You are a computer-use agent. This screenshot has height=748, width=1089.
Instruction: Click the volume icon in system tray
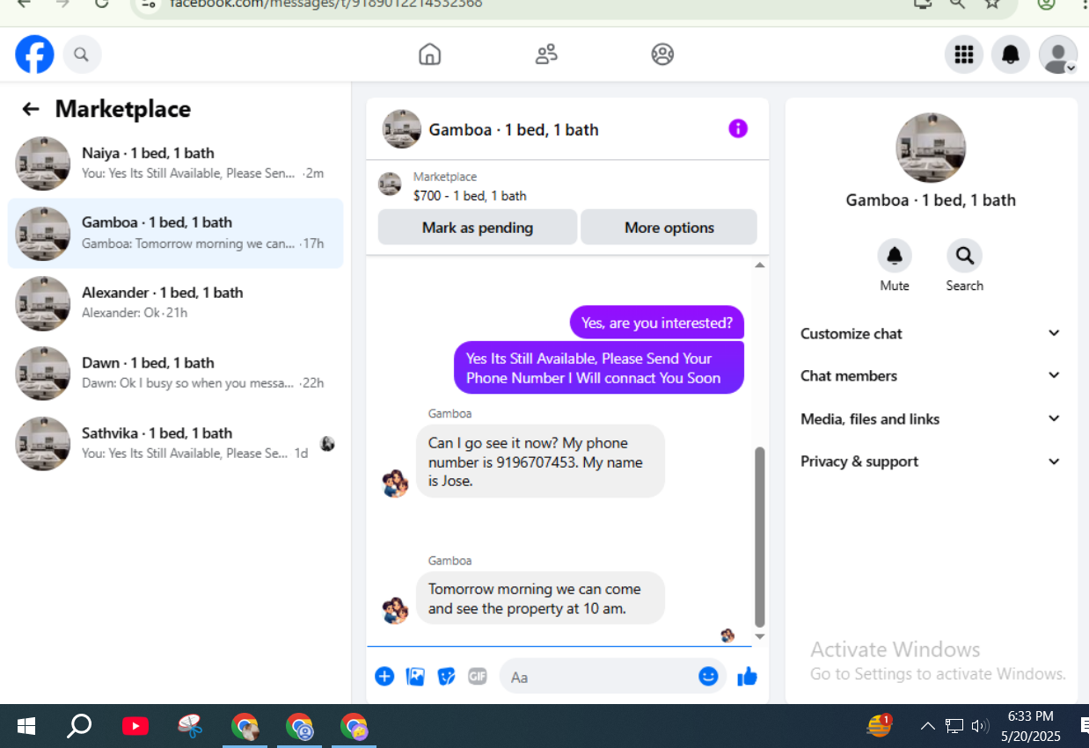[x=980, y=726]
